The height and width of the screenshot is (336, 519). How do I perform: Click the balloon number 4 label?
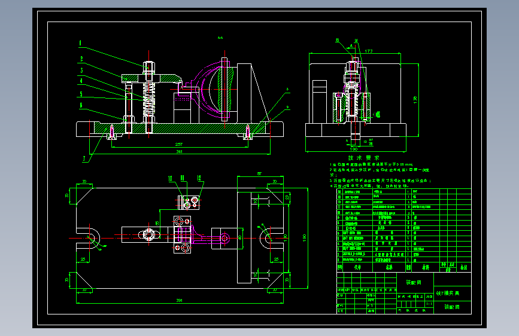coord(81,81)
